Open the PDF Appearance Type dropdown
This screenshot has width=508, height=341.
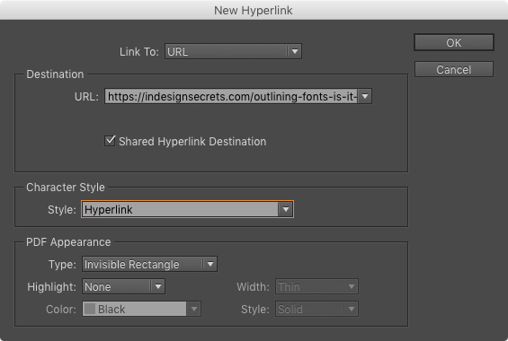coord(149,264)
